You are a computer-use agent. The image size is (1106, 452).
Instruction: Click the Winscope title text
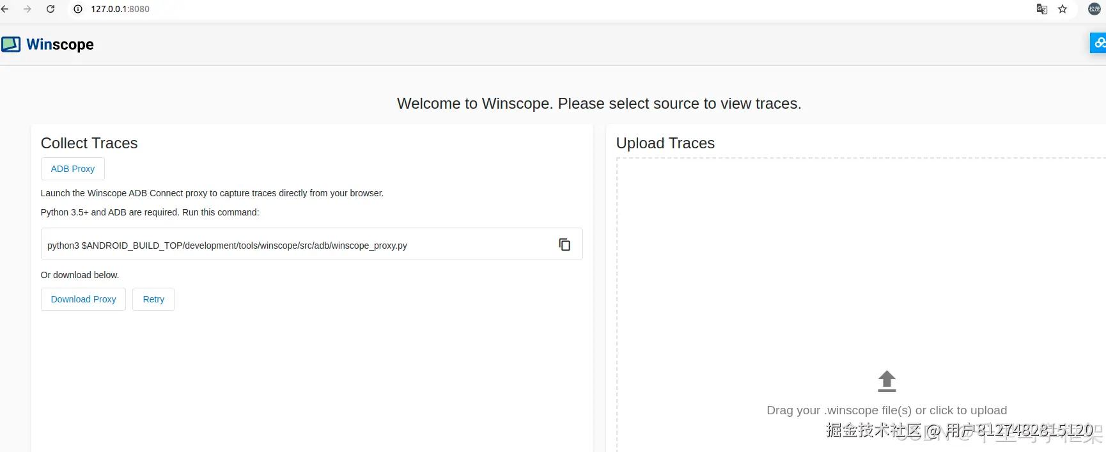pos(60,44)
